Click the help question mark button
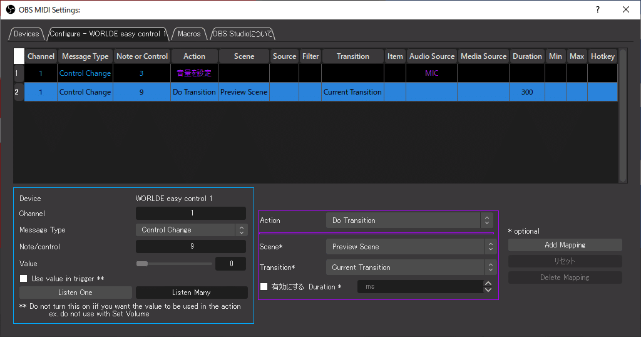Image resolution: width=641 pixels, height=337 pixels. pyautogui.click(x=598, y=9)
